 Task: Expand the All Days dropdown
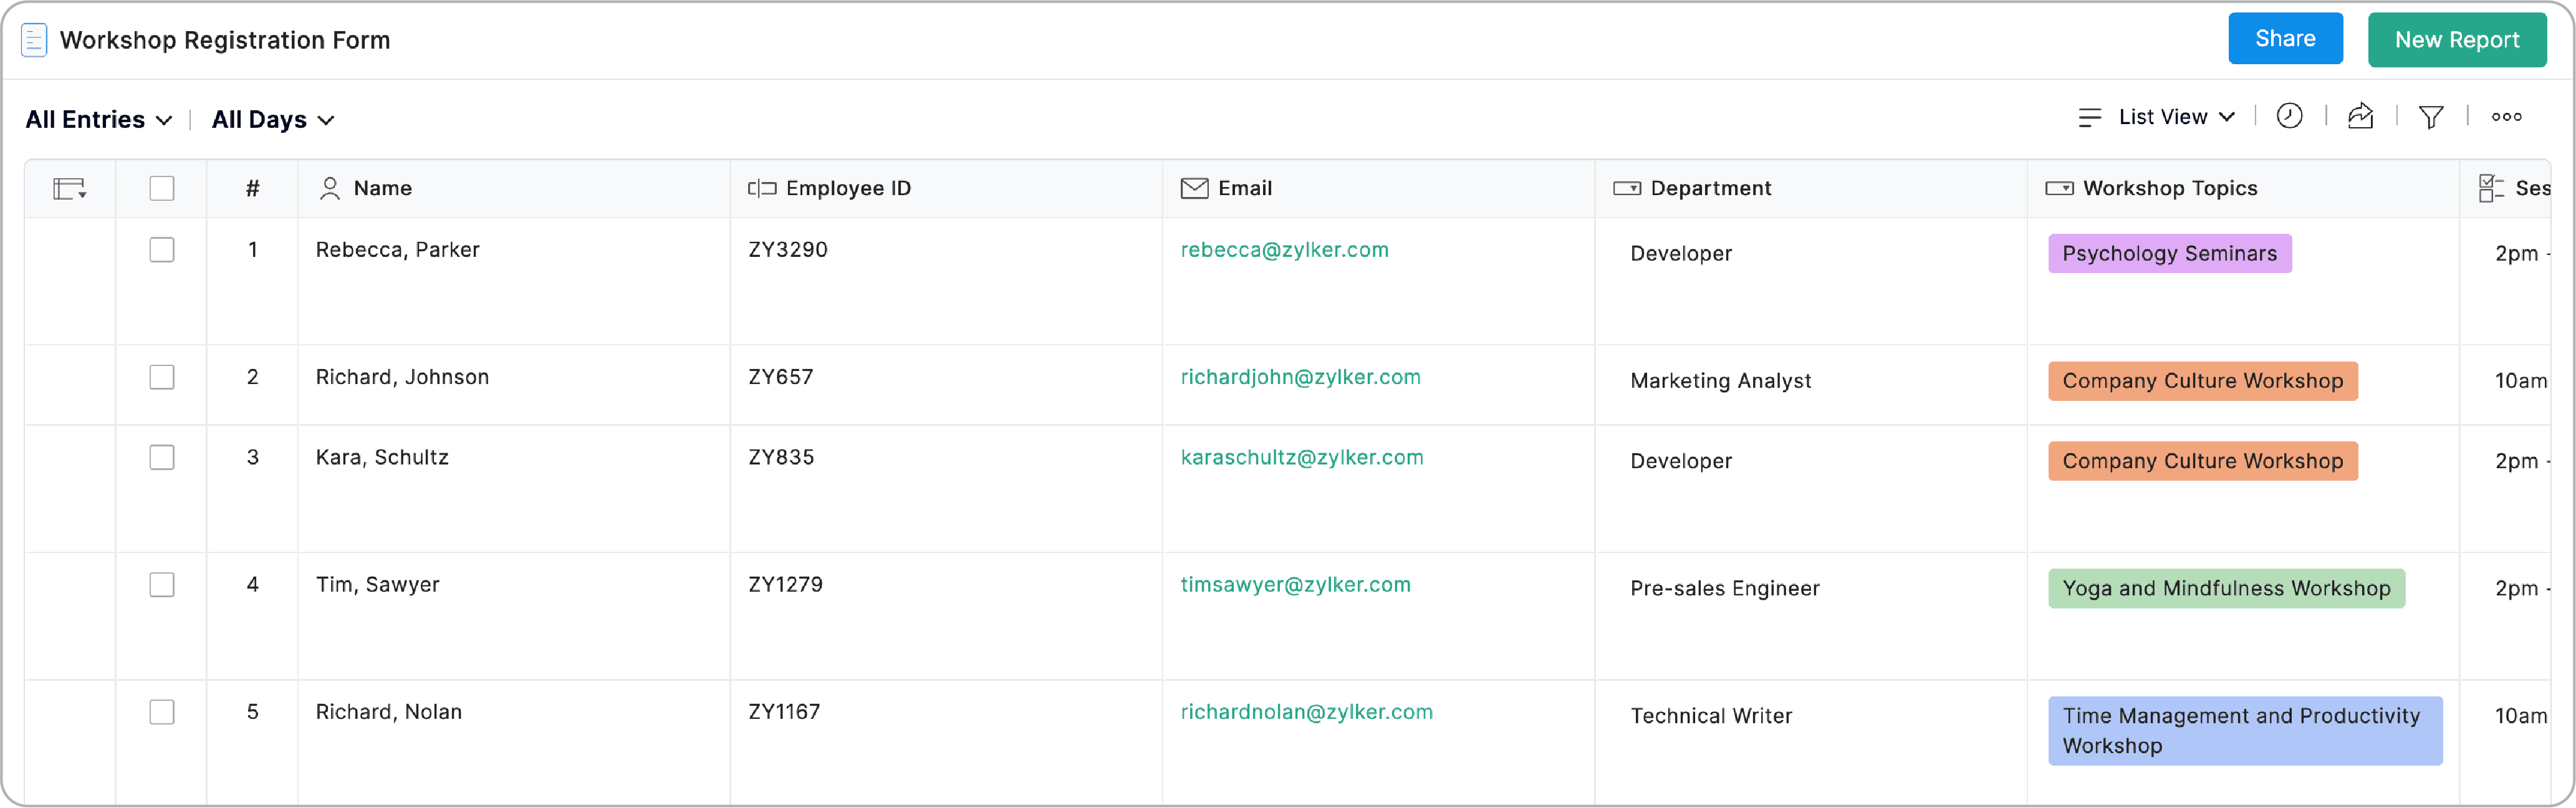coord(273,120)
